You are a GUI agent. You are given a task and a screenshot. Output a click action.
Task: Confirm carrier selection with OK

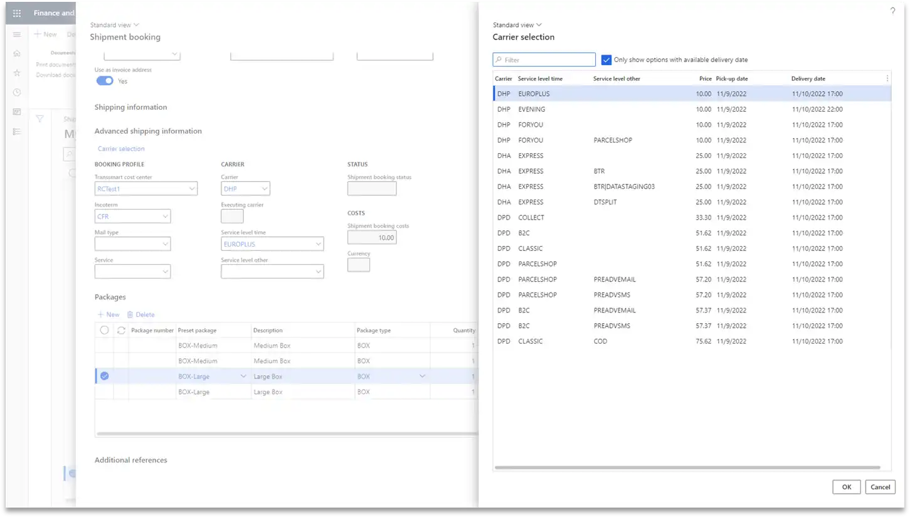click(847, 487)
